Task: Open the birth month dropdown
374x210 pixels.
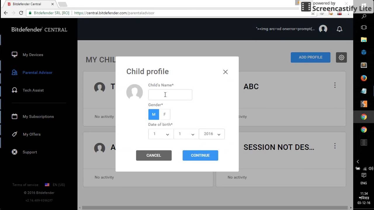Action: click(x=186, y=134)
